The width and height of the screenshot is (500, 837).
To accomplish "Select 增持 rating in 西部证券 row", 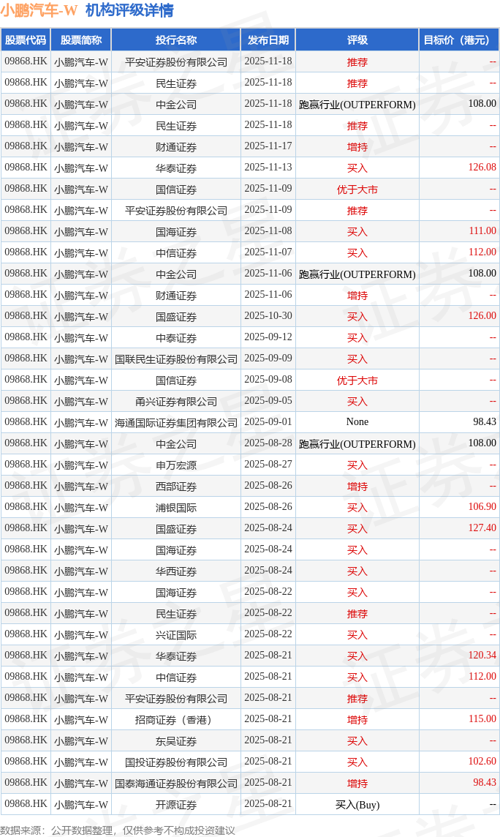I will (x=357, y=487).
